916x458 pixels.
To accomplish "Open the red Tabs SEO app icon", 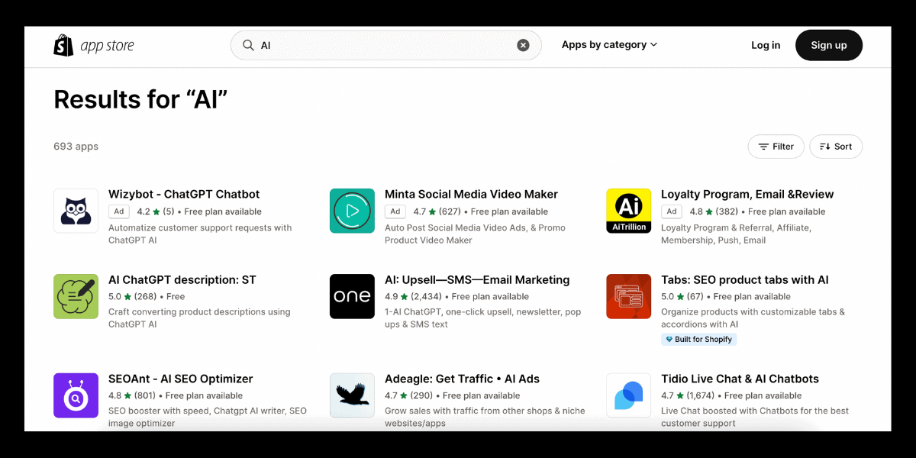I will coord(628,296).
